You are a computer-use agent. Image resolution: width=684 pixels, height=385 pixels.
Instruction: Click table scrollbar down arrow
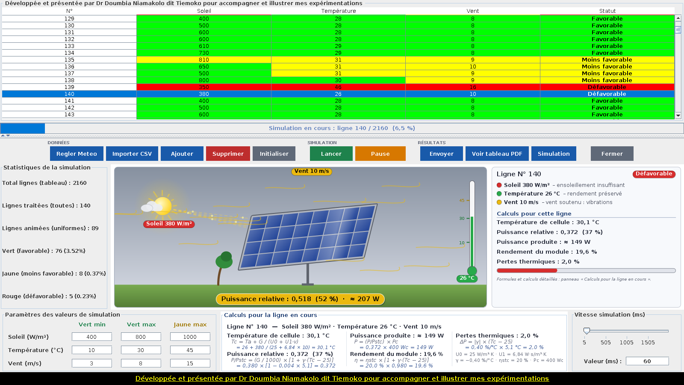678,115
